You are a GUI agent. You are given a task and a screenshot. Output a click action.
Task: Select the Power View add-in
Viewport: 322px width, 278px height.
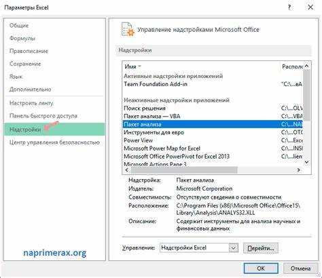(x=213, y=140)
